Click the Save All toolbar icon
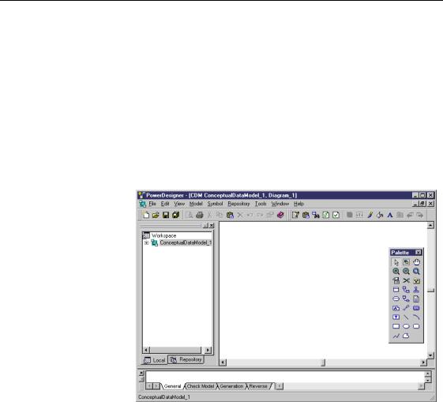 (x=176, y=215)
